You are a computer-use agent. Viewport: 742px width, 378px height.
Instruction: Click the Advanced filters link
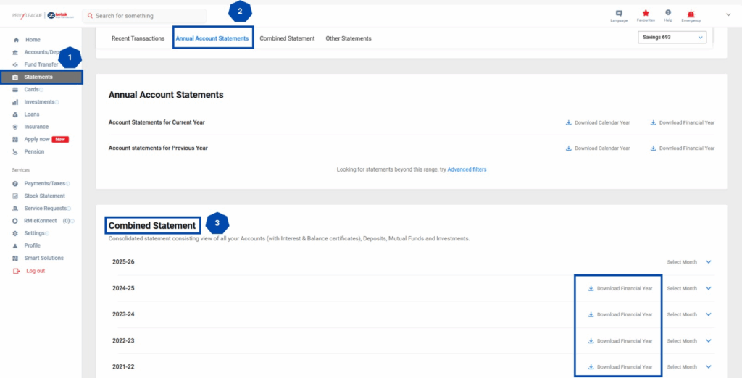(x=467, y=169)
